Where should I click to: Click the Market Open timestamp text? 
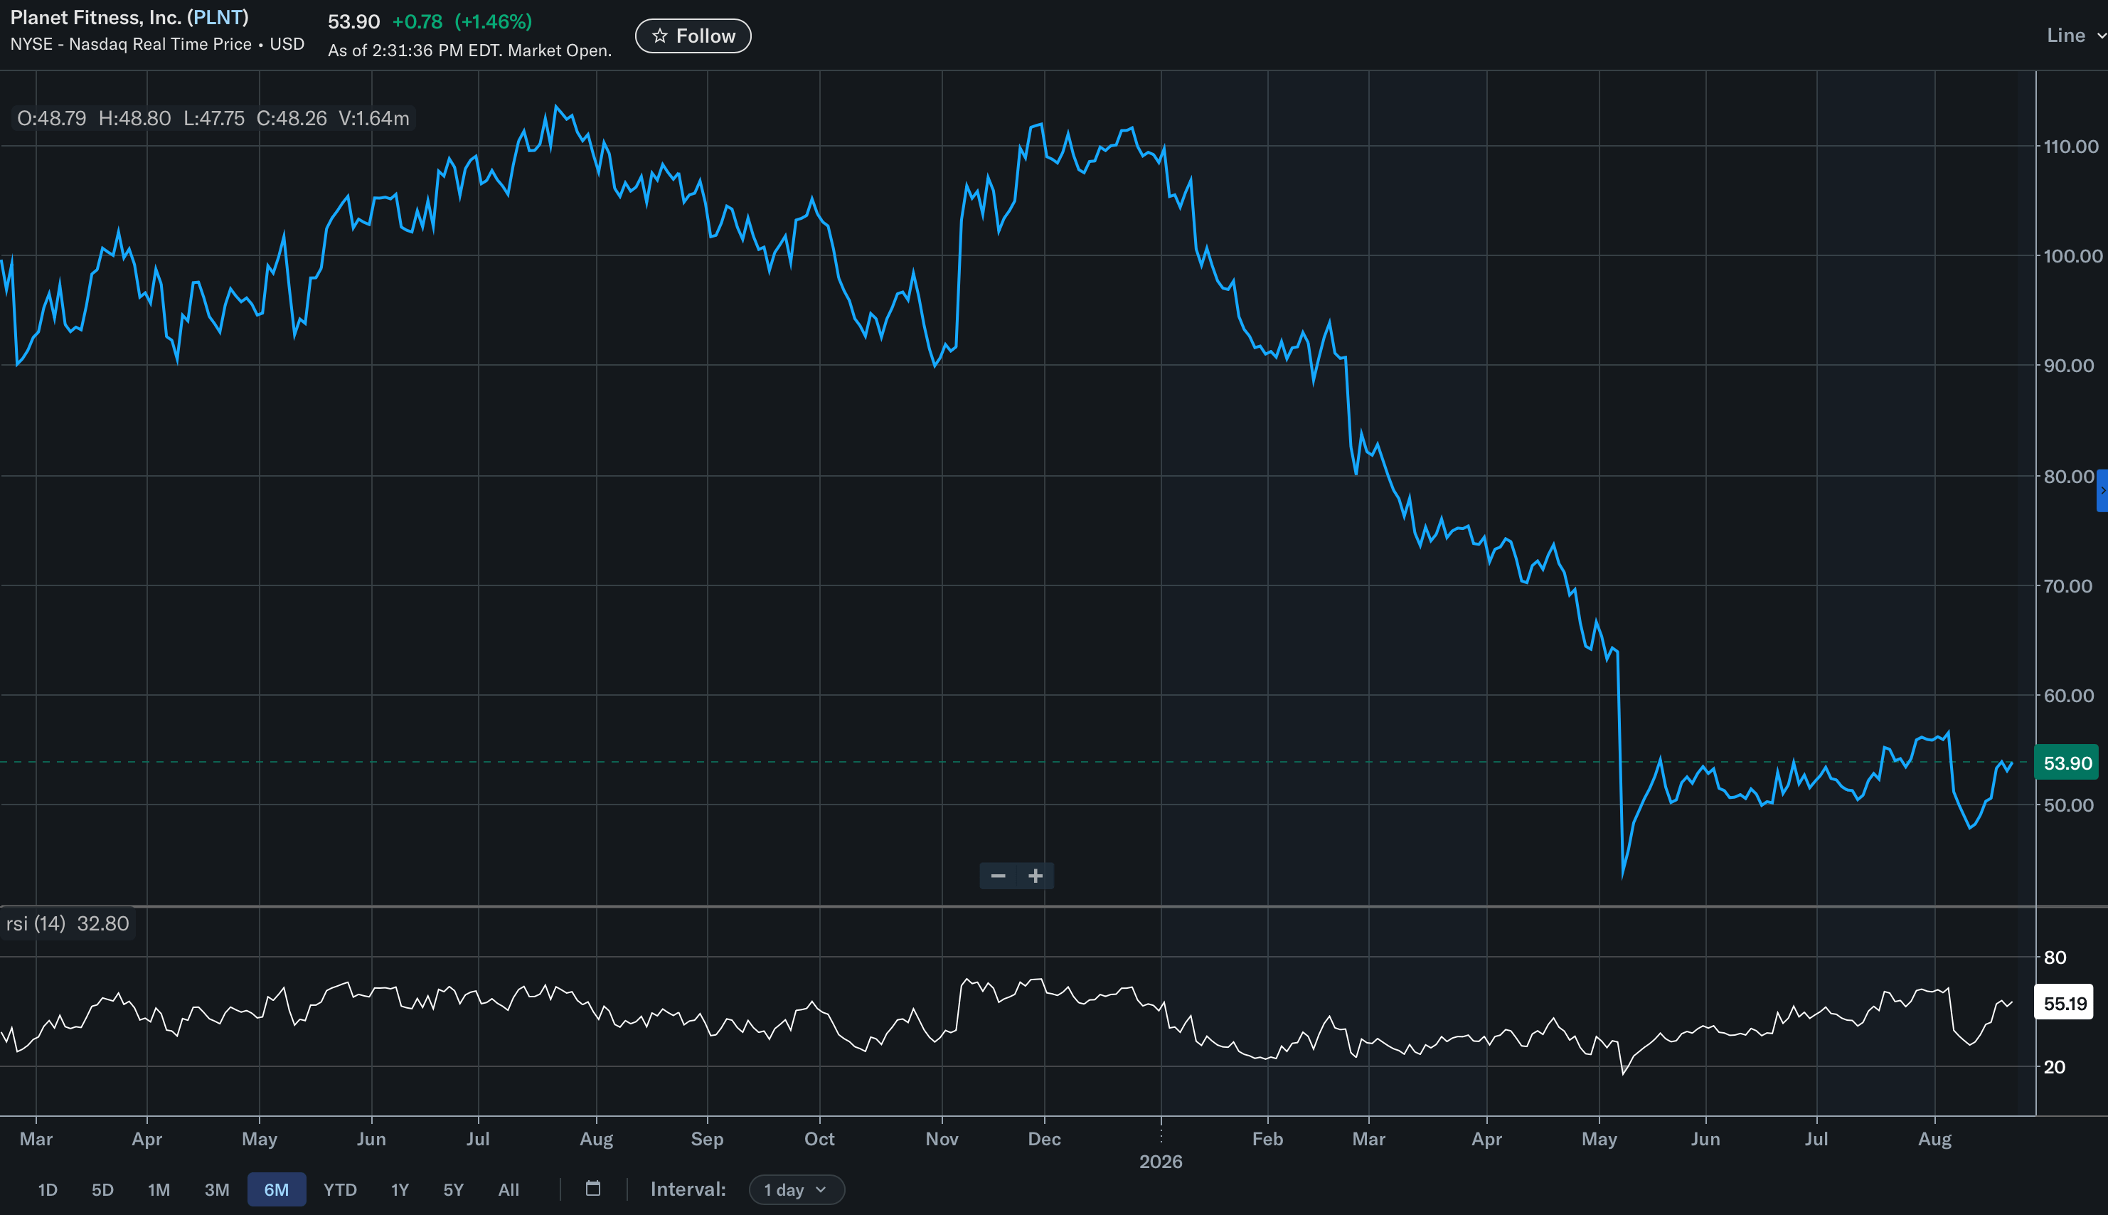coord(469,50)
